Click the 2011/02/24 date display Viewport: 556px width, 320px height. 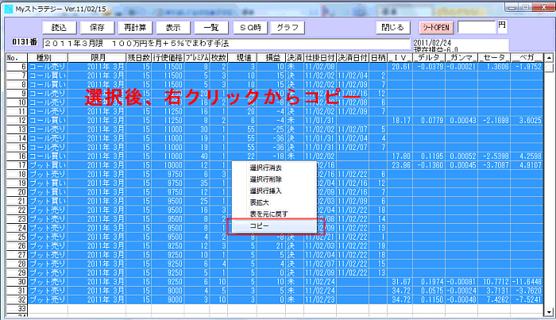(432, 43)
